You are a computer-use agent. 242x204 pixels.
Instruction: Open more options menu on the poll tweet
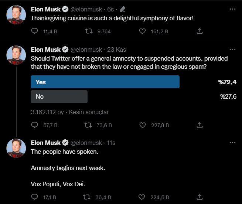pos(232,49)
